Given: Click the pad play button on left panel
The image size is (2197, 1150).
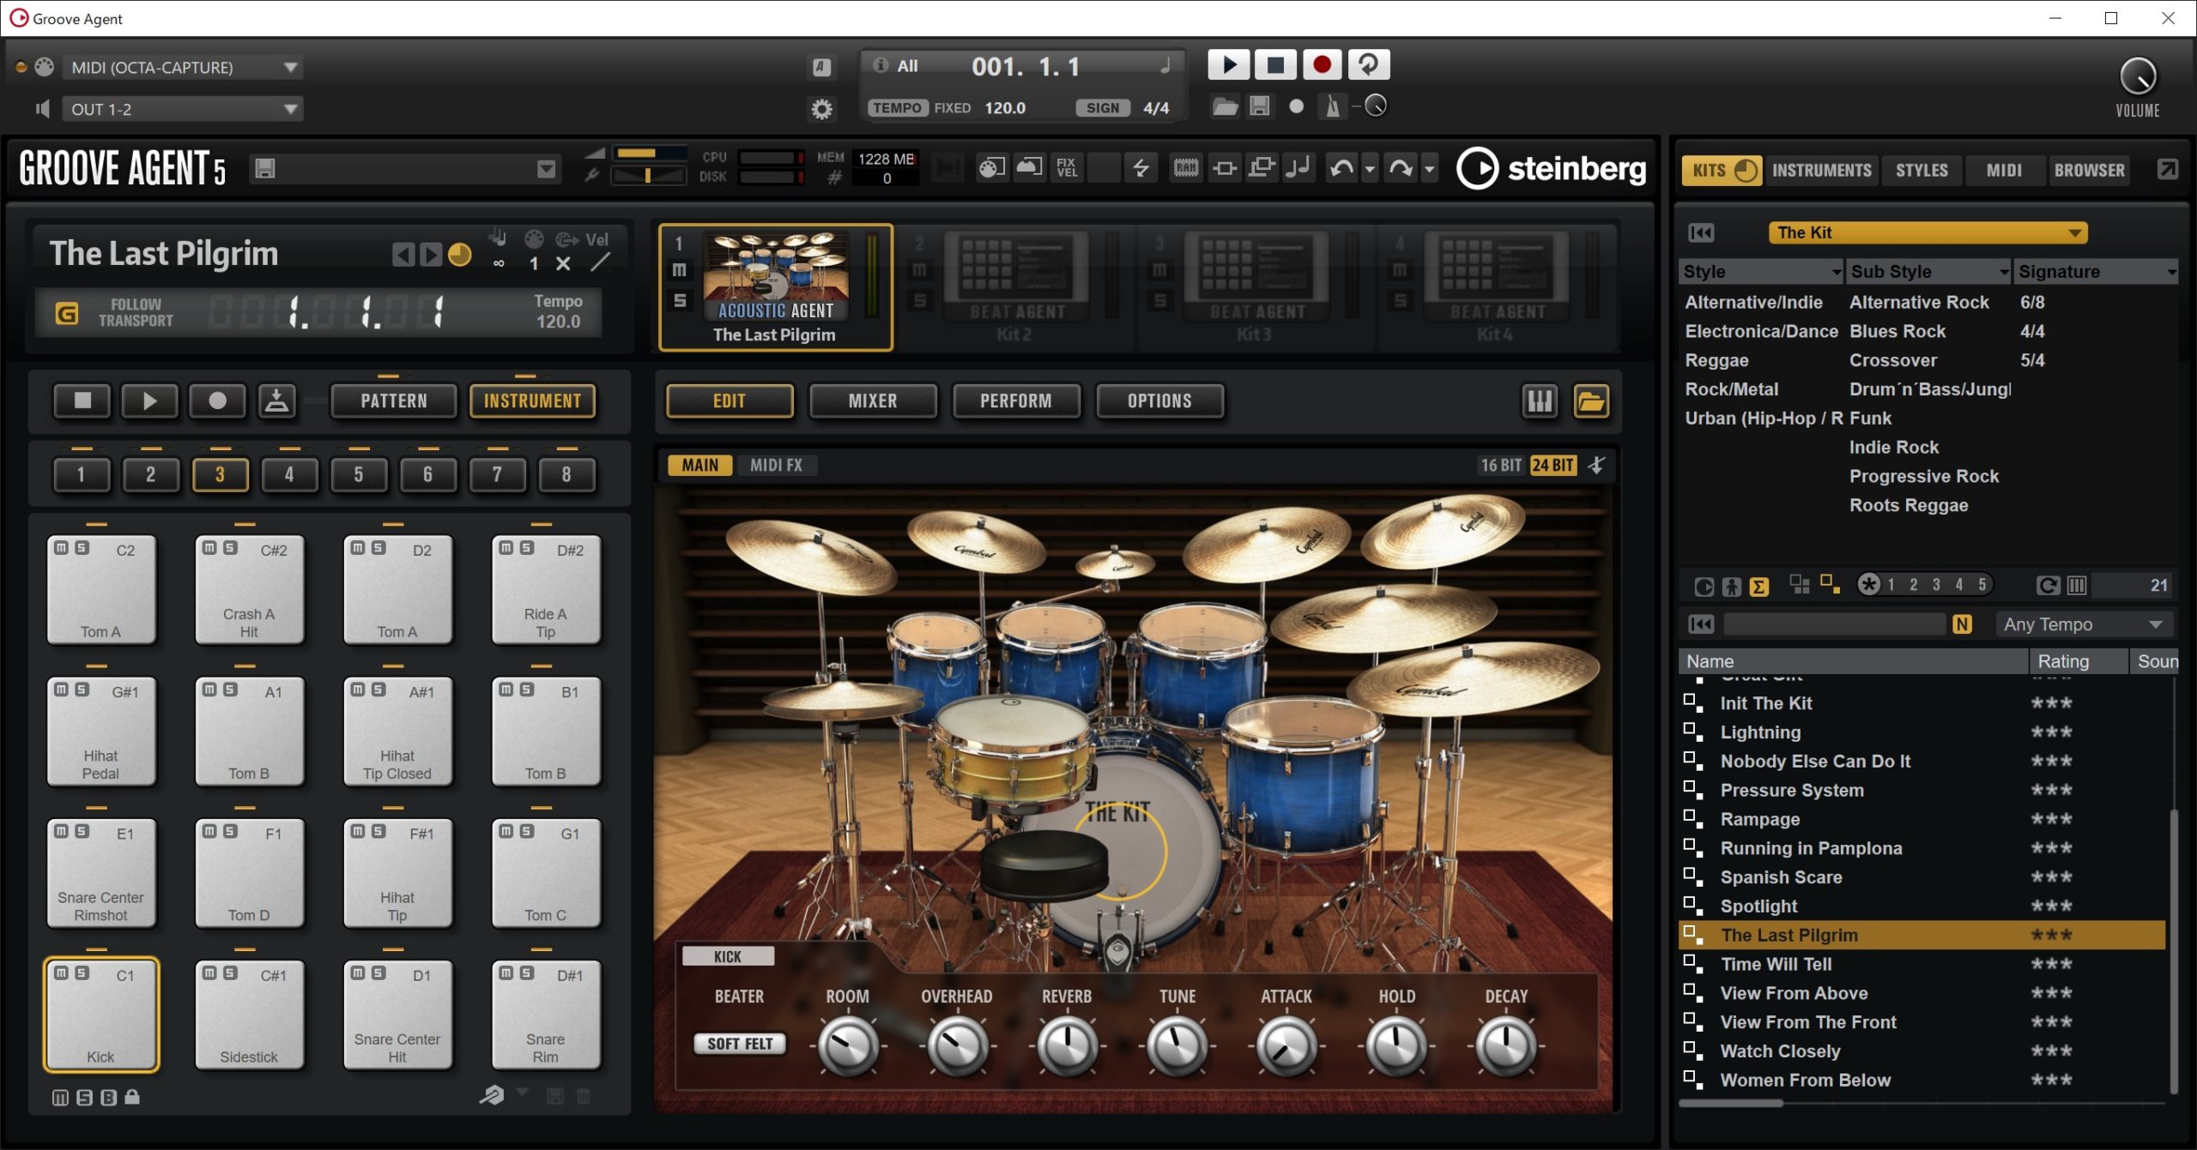Looking at the screenshot, I should (149, 400).
